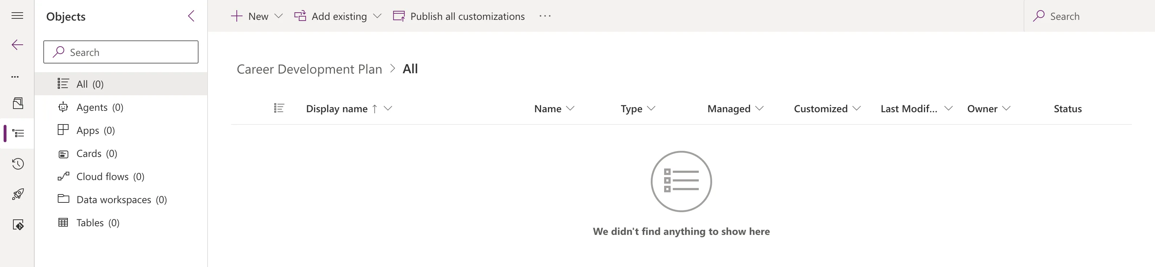
Task: Open the source control icon in rail
Action: click(18, 224)
